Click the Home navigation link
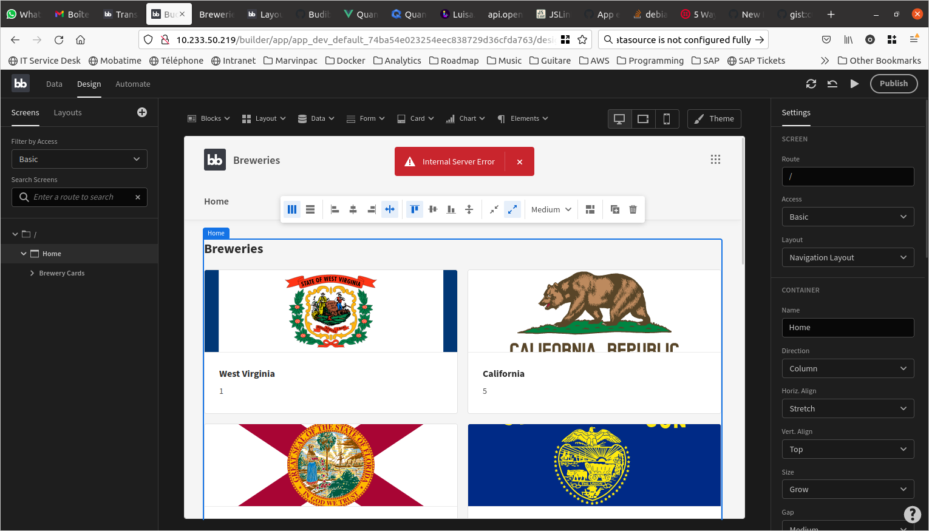This screenshot has height=531, width=929. tap(216, 201)
